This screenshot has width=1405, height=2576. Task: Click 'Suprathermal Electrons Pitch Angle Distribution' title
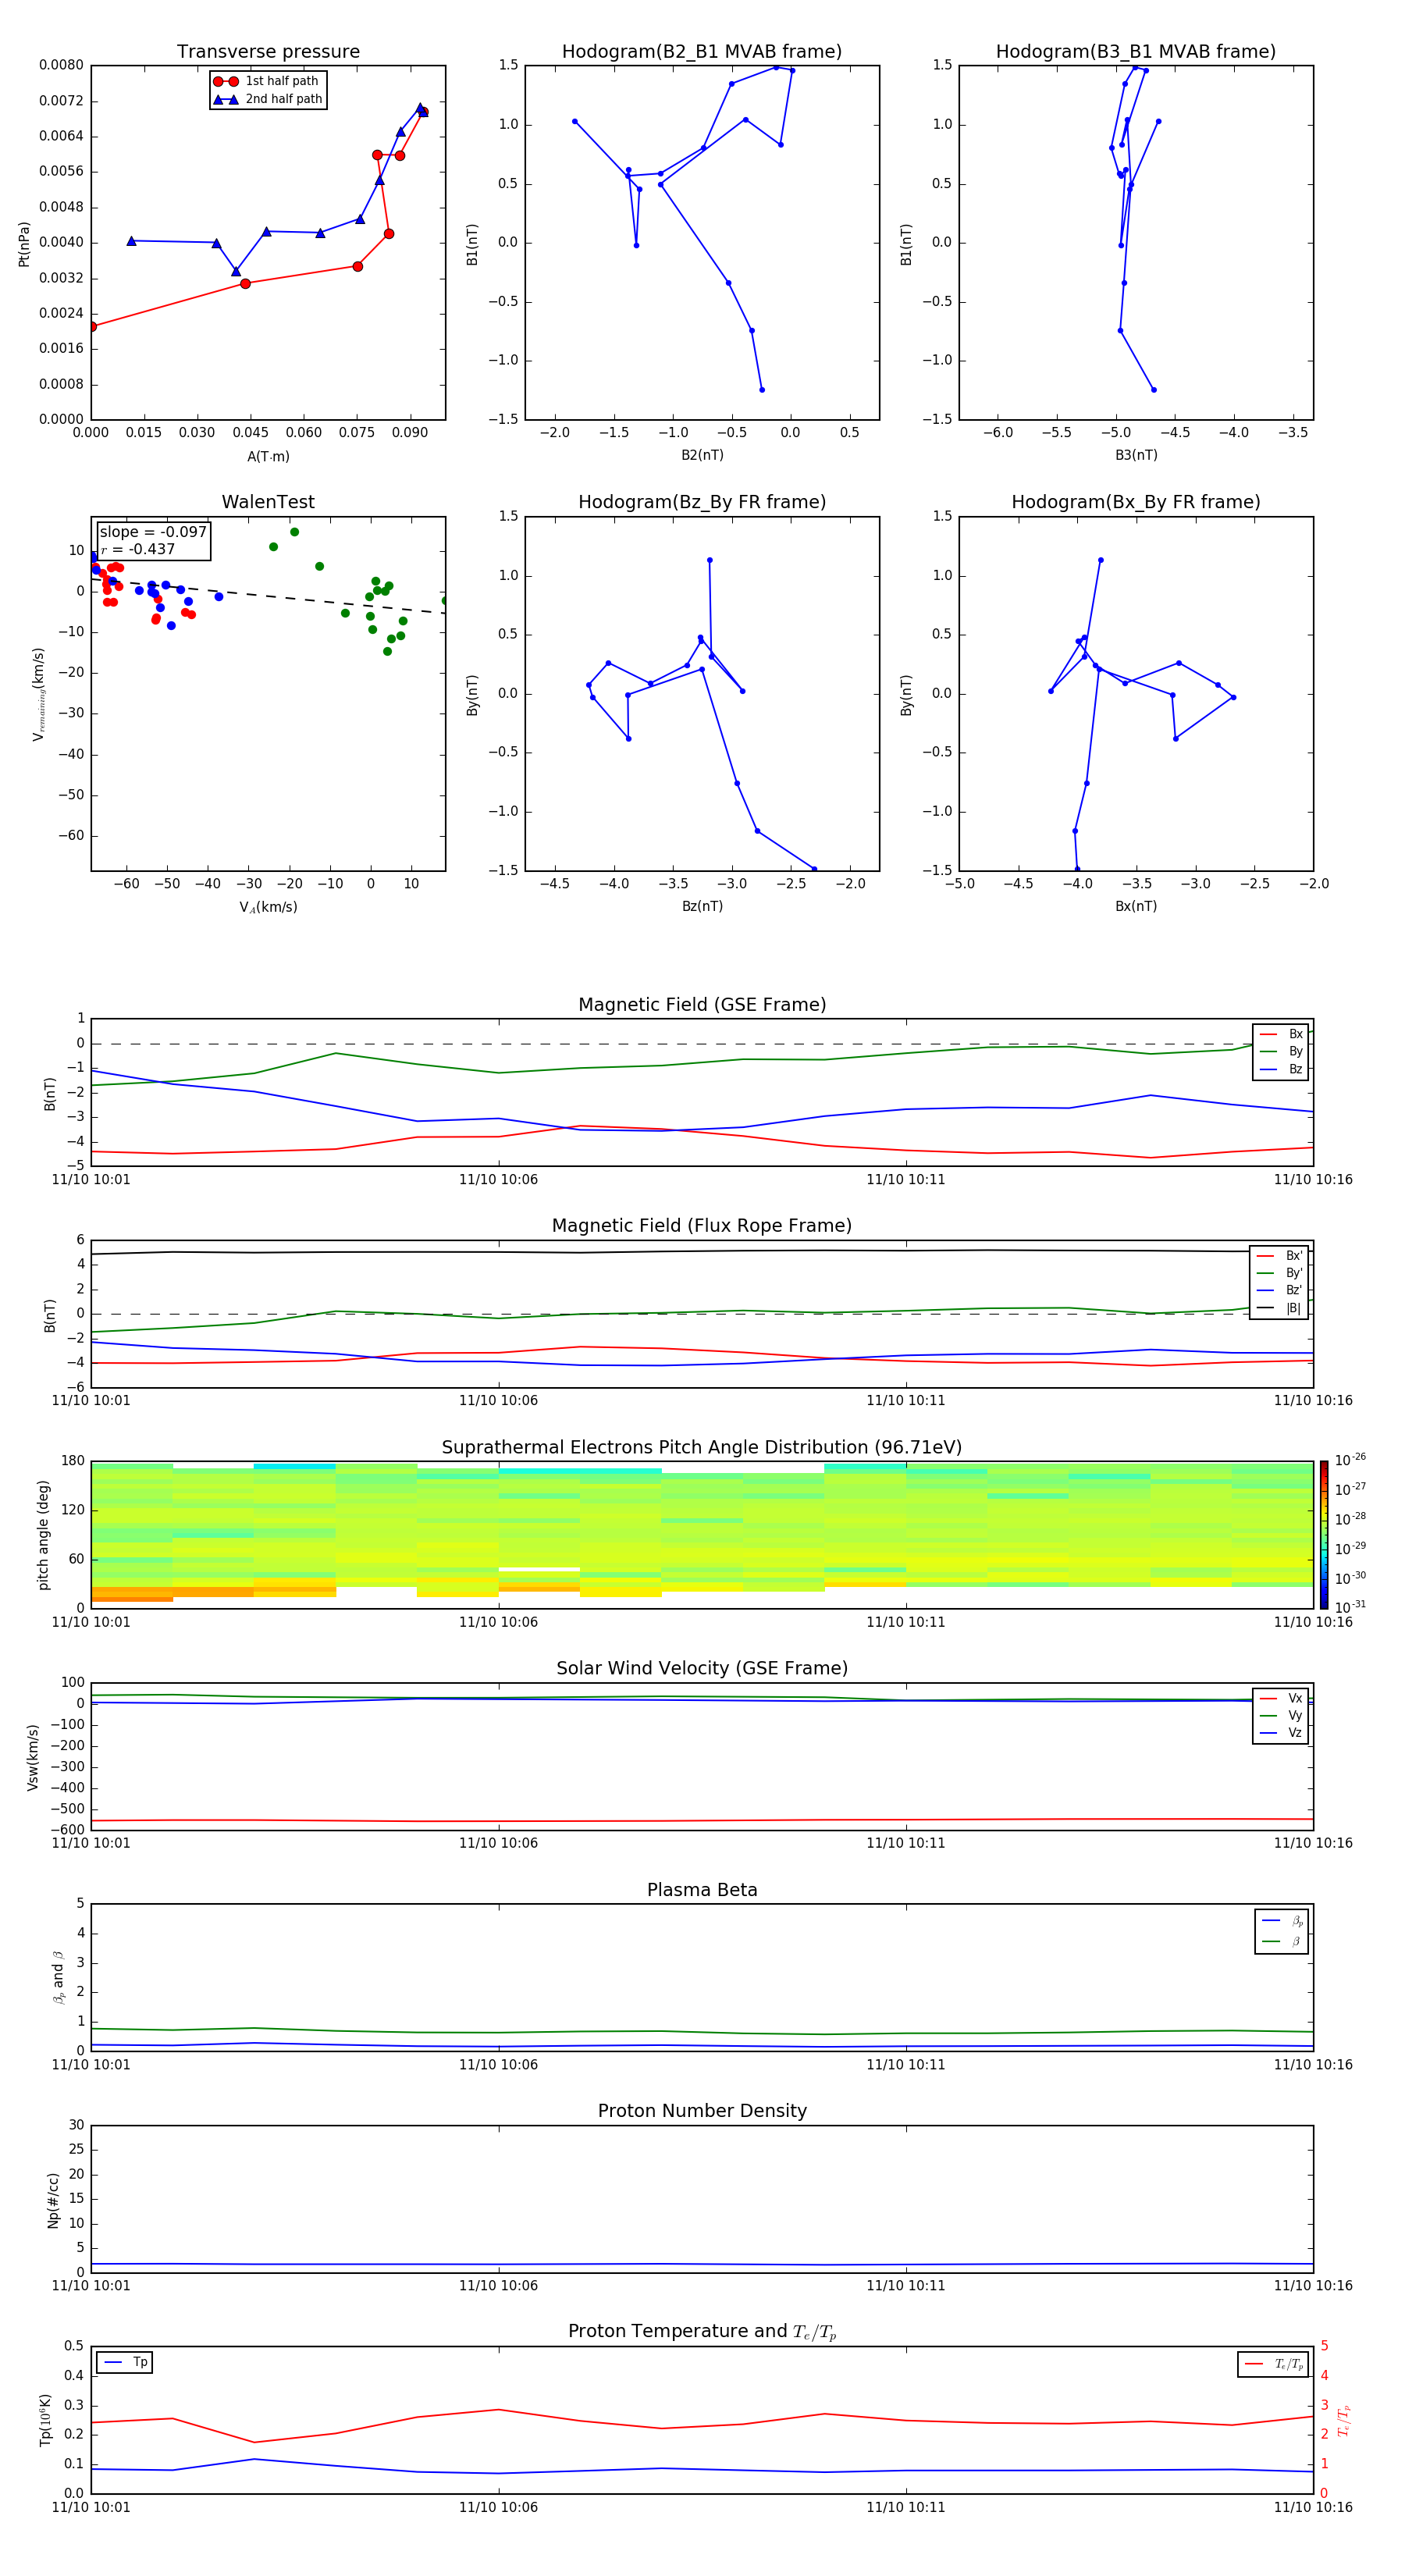pos(702,1447)
